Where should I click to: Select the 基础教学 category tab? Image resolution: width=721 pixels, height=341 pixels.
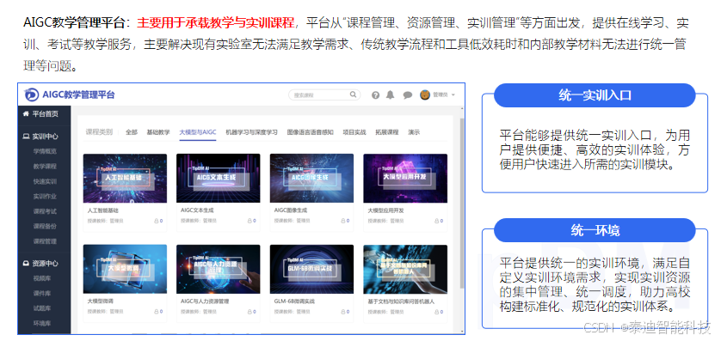tap(158, 132)
